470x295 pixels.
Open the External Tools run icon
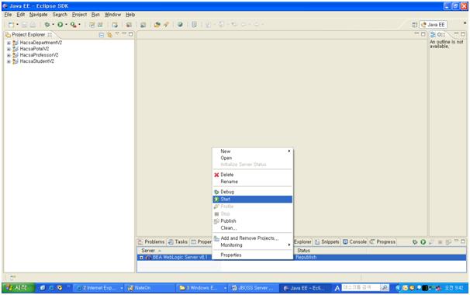(x=73, y=25)
